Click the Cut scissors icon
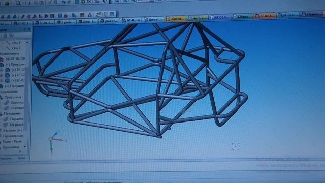The height and width of the screenshot is (183, 325). pyautogui.click(x=29, y=3)
